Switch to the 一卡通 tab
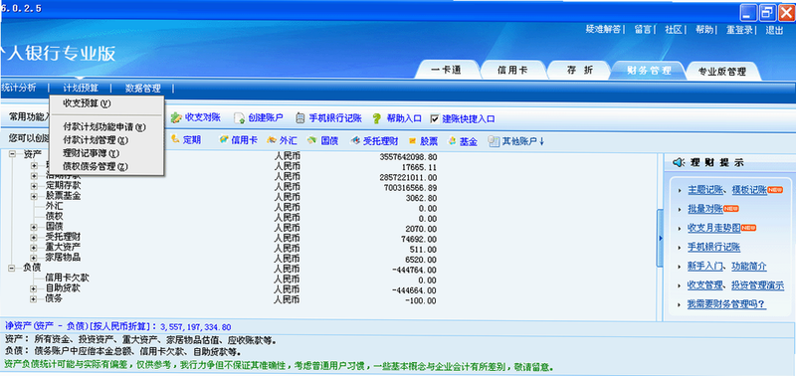This screenshot has height=376, width=796. point(446,71)
